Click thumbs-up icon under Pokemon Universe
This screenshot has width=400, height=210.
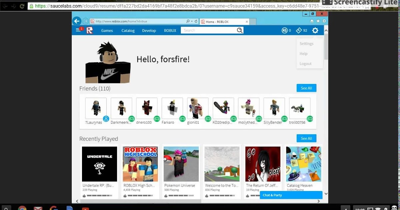pos(166,196)
